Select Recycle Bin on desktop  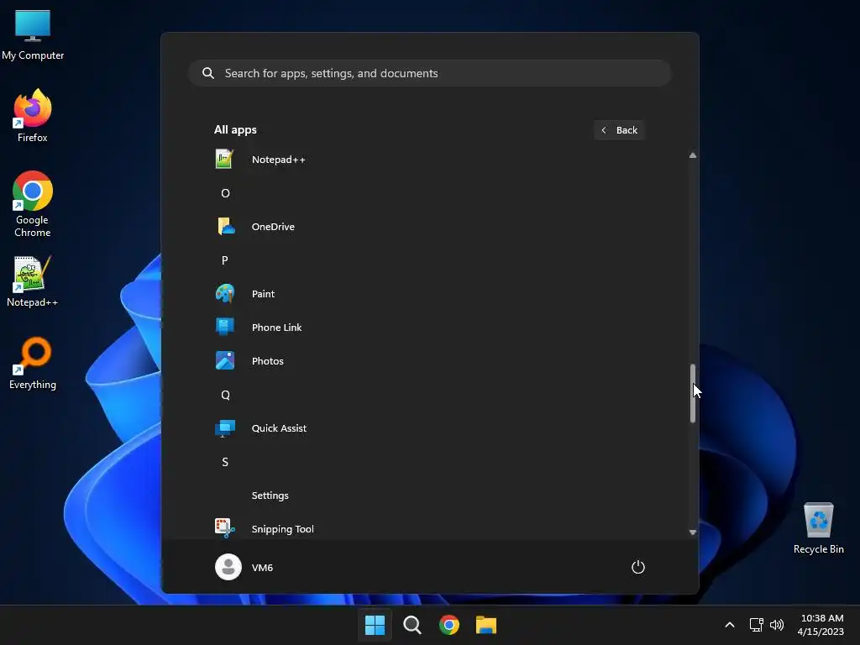tap(818, 528)
